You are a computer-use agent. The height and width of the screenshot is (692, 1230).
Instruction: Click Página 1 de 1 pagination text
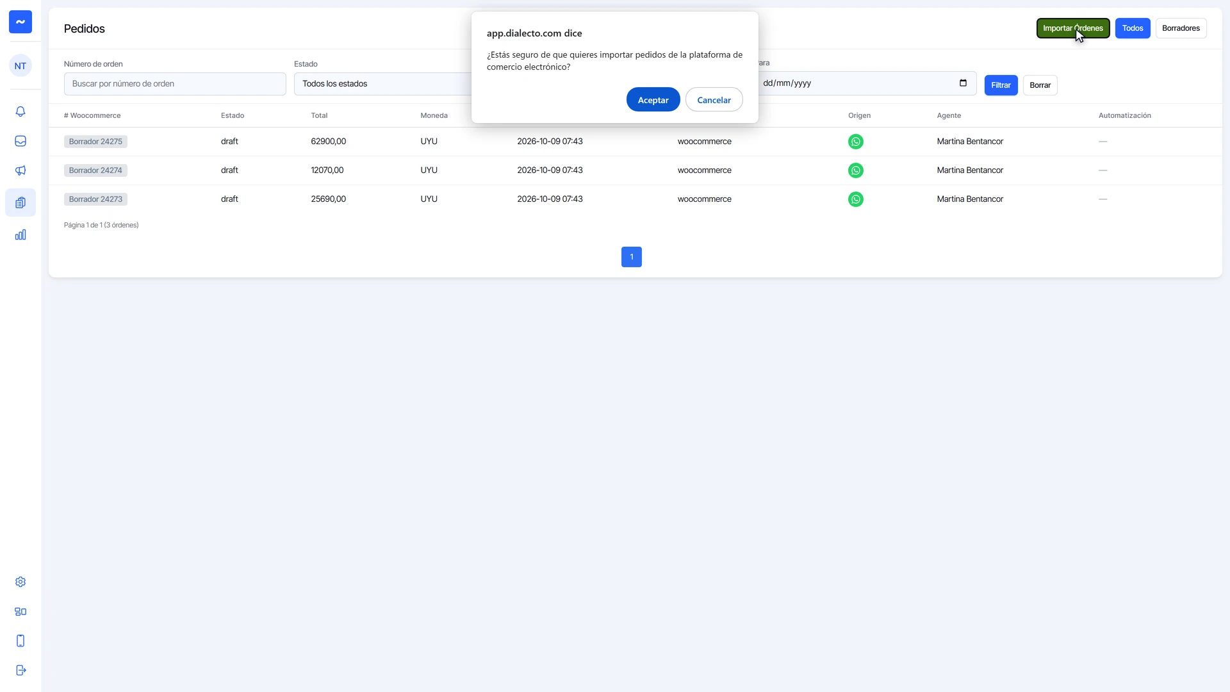coord(101,226)
